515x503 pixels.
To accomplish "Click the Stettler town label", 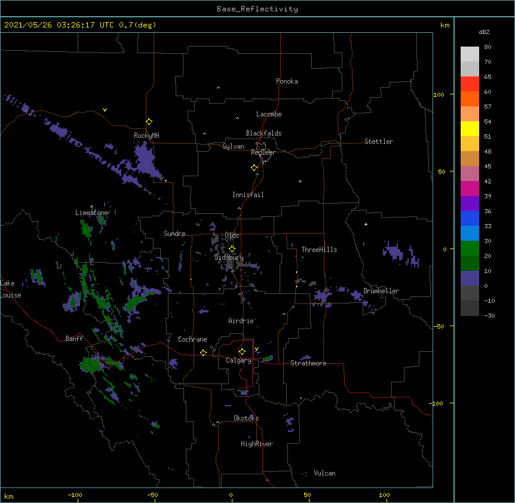I will pyautogui.click(x=379, y=142).
